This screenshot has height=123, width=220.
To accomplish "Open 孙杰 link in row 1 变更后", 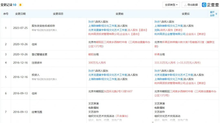I will point(157,22).
